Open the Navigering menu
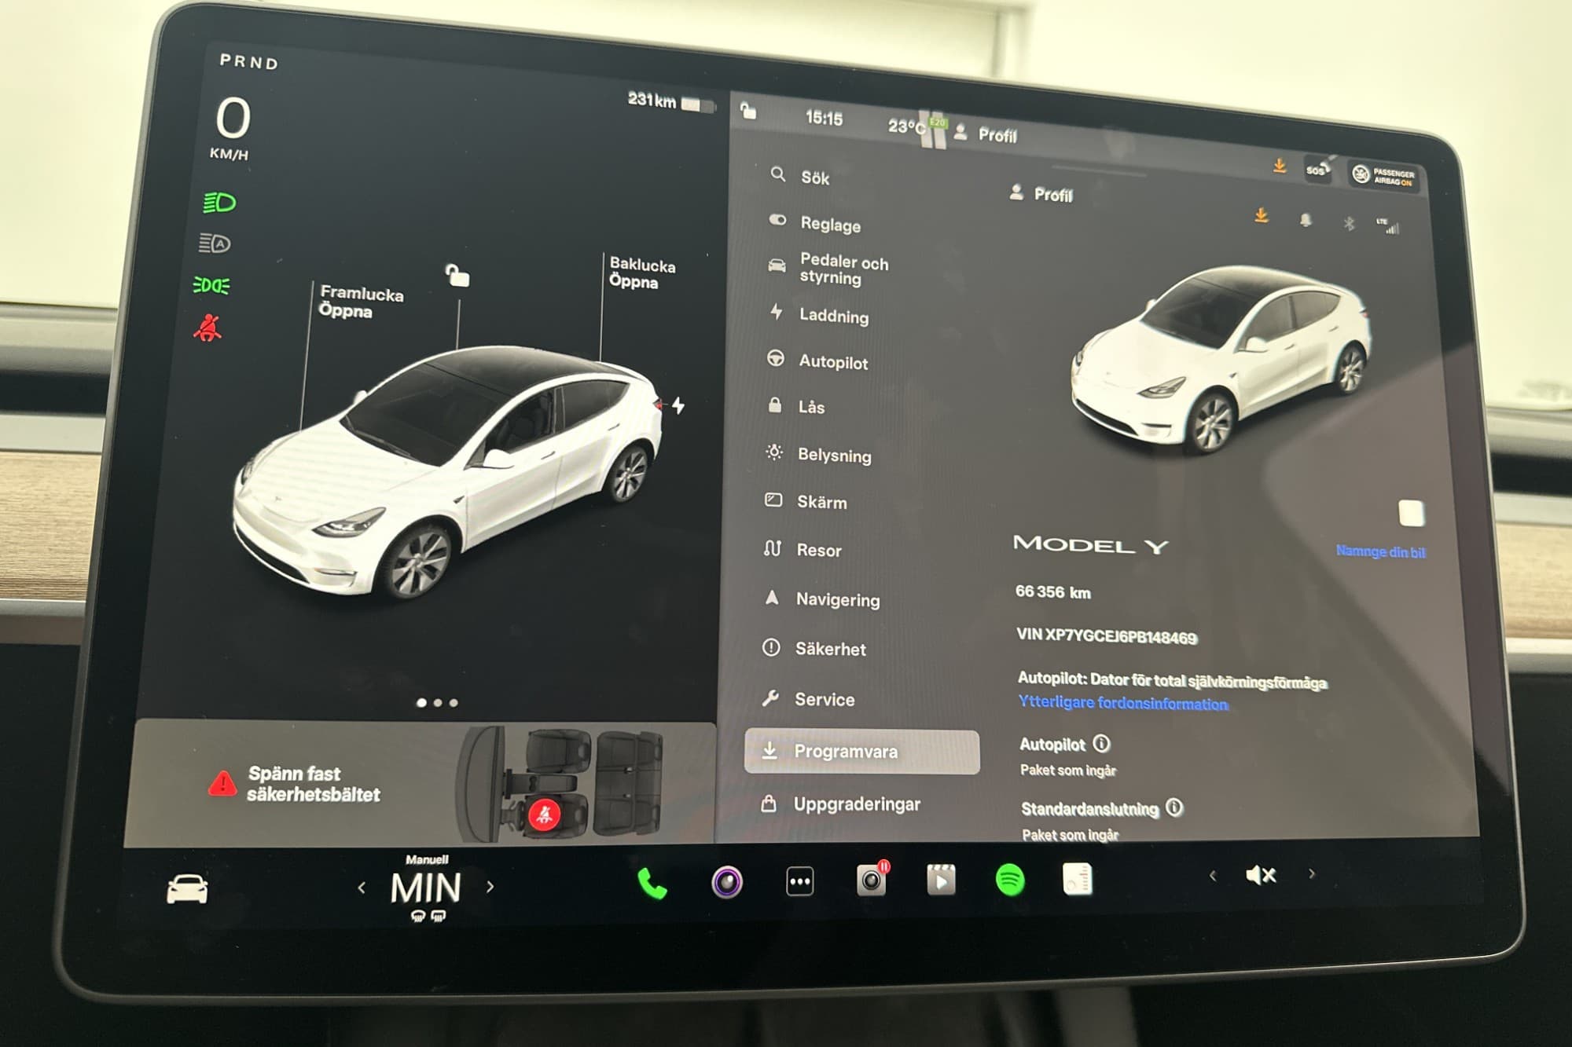 pyautogui.click(x=821, y=599)
